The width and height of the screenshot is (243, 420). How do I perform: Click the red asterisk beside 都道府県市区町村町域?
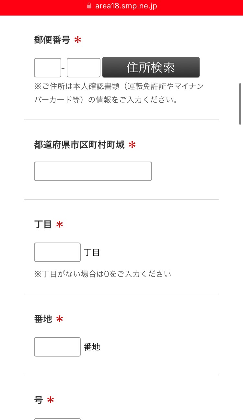[132, 145]
